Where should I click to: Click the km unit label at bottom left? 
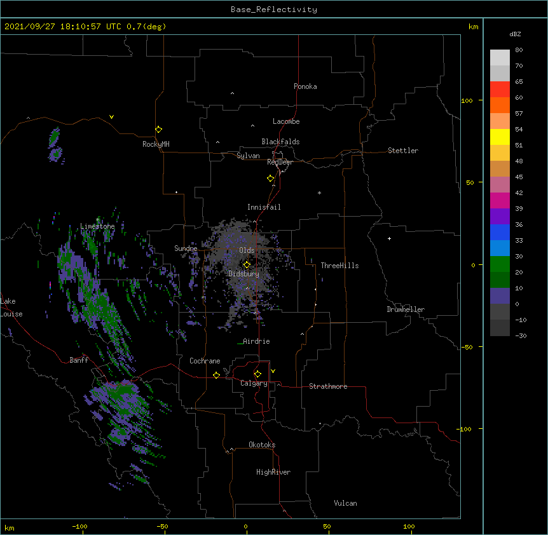point(10,527)
